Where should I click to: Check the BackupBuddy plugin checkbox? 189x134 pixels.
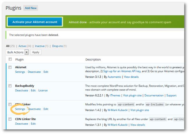(10, 86)
